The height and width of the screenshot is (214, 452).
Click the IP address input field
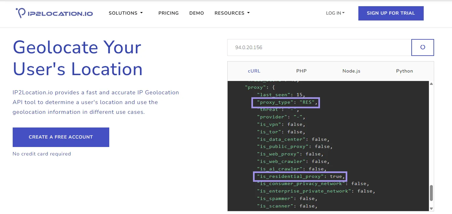[x=319, y=47]
